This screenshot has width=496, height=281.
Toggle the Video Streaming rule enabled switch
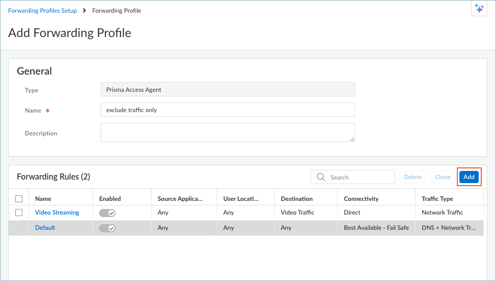(x=107, y=213)
